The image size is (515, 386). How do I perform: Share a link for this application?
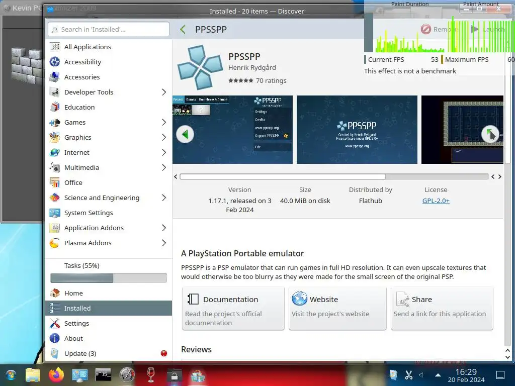(x=442, y=308)
